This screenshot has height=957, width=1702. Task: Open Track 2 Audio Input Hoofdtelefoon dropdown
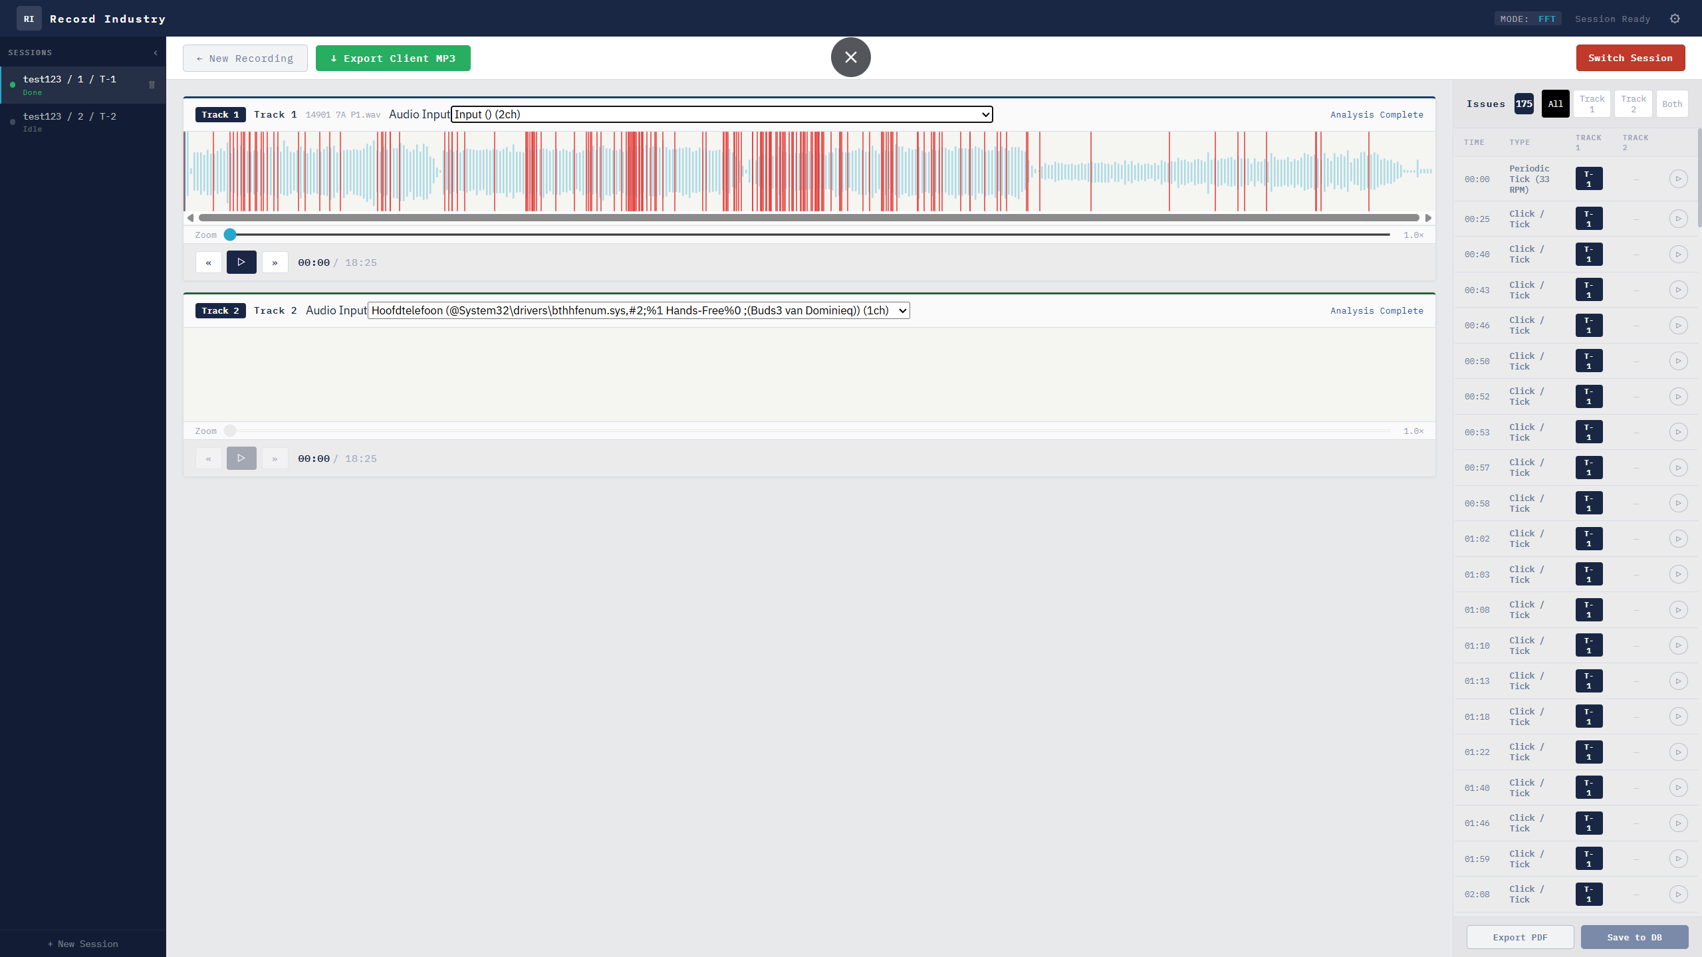point(639,310)
